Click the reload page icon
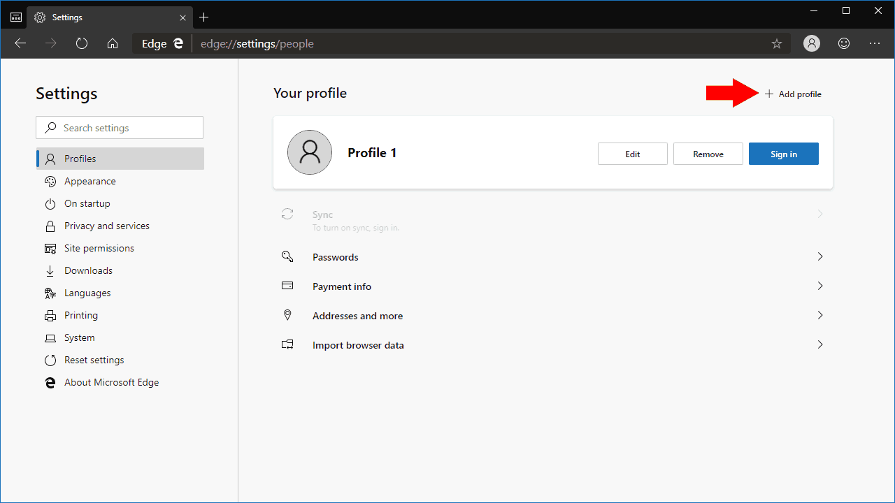The image size is (895, 503). (82, 43)
